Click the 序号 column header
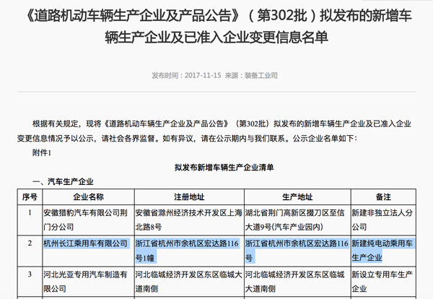Image resolution: width=433 pixels, height=299 pixels. point(30,197)
